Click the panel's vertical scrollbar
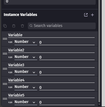 (x=99, y=51)
